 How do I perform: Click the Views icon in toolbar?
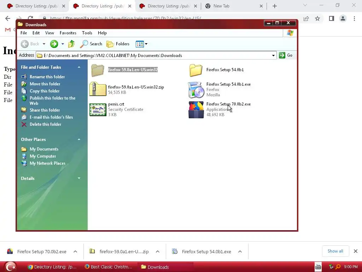pyautogui.click(x=140, y=44)
